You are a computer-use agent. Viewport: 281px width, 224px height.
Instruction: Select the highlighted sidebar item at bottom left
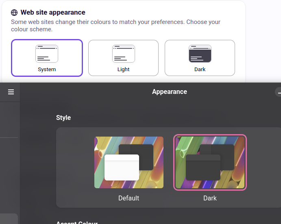point(9,219)
